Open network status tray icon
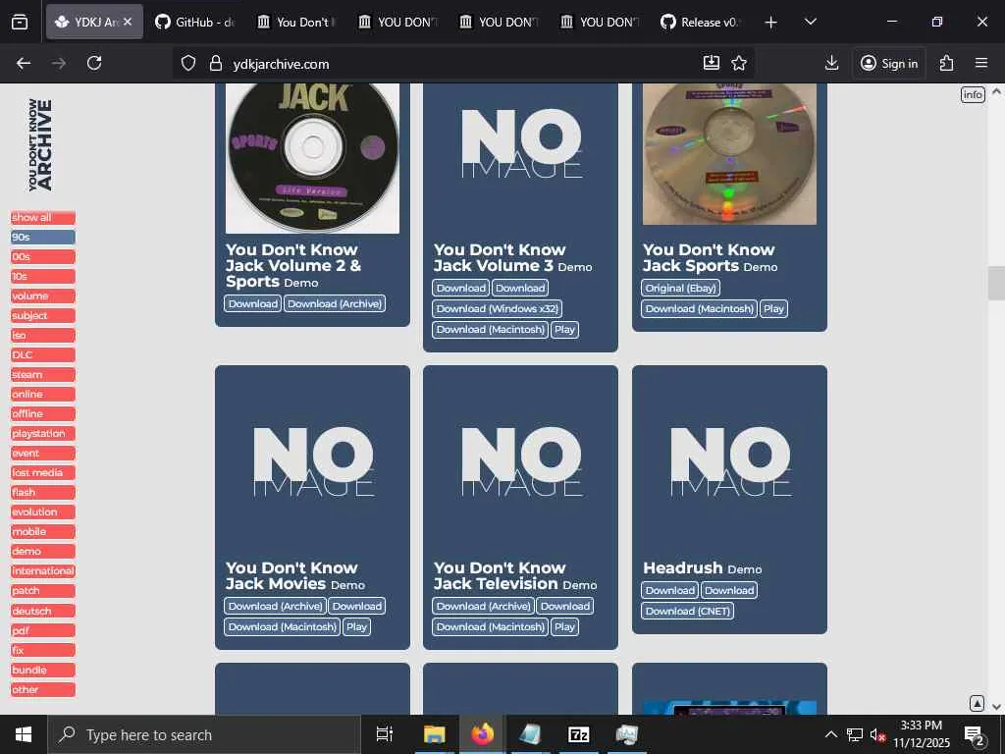Viewport: 1005px width, 754px height. [x=855, y=734]
